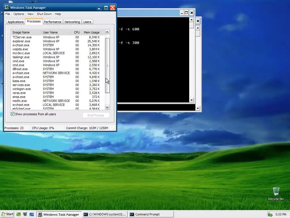Close the front command prompt window
Screen dimensions: 290x218
(x=192, y=13)
